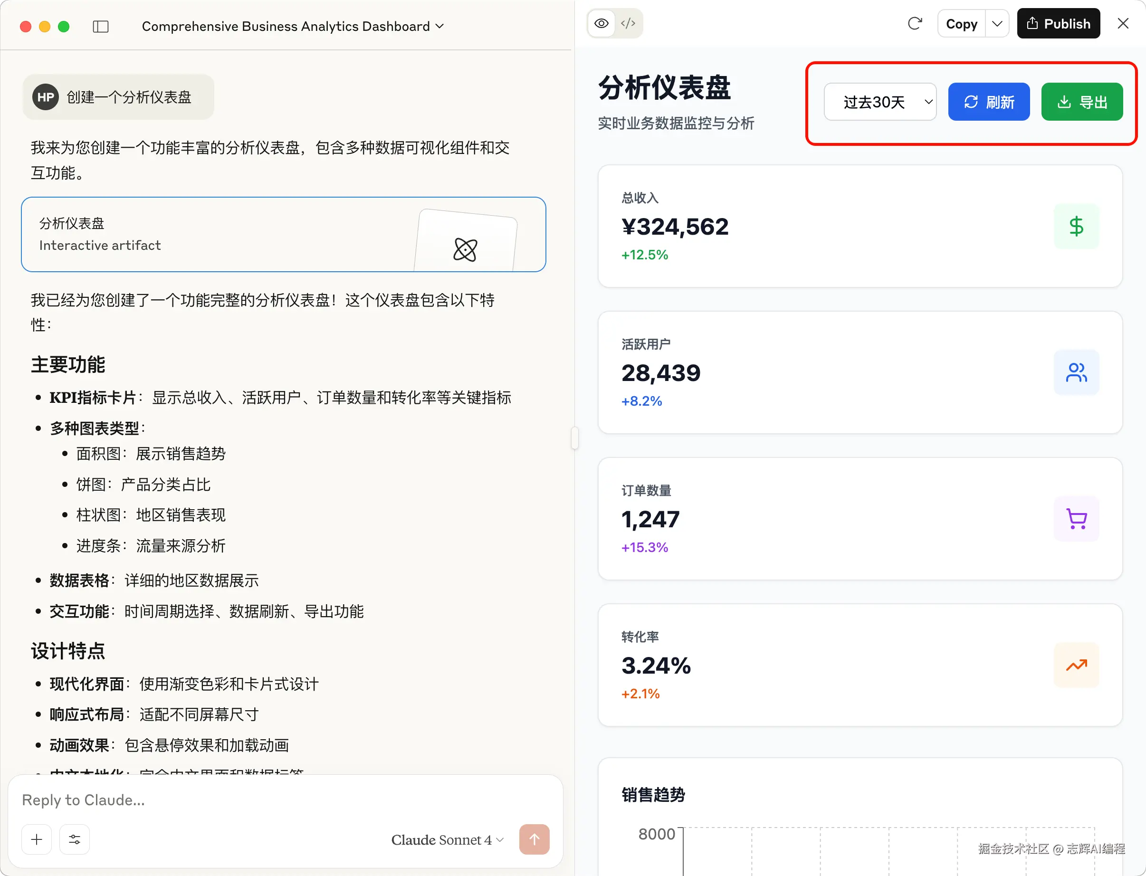Close the artifact panel
Screen dimensions: 1146x876
click(1123, 23)
